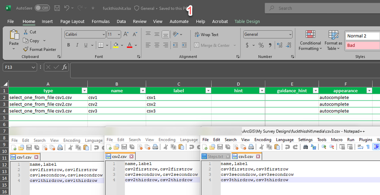This screenshot has height=195, width=380.
Task: Click the Print icon in csv3 Notepad++ toolbar
Action: click(251, 147)
